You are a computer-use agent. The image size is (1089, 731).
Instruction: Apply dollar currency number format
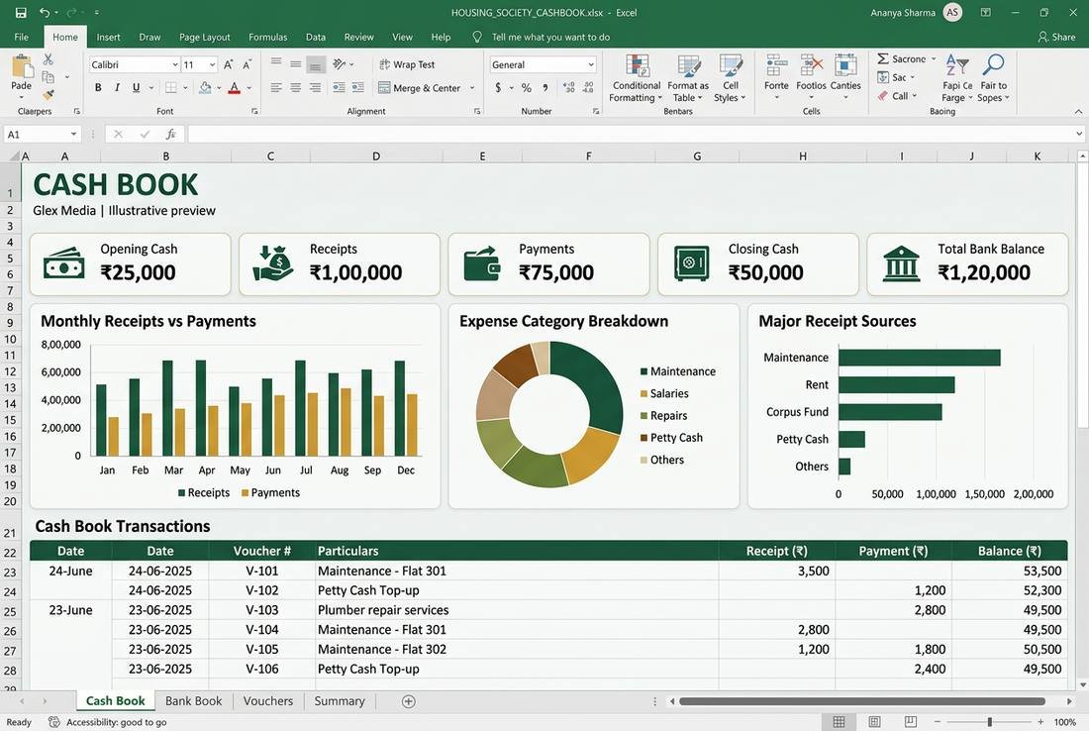(498, 87)
